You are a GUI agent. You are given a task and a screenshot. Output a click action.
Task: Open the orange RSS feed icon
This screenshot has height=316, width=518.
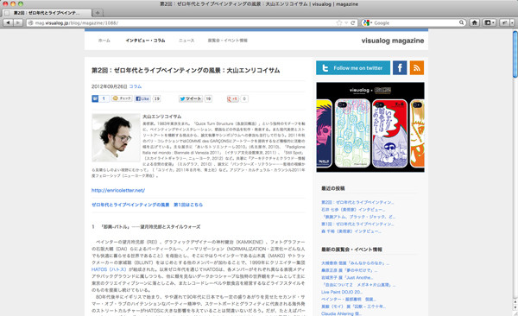pos(417,67)
